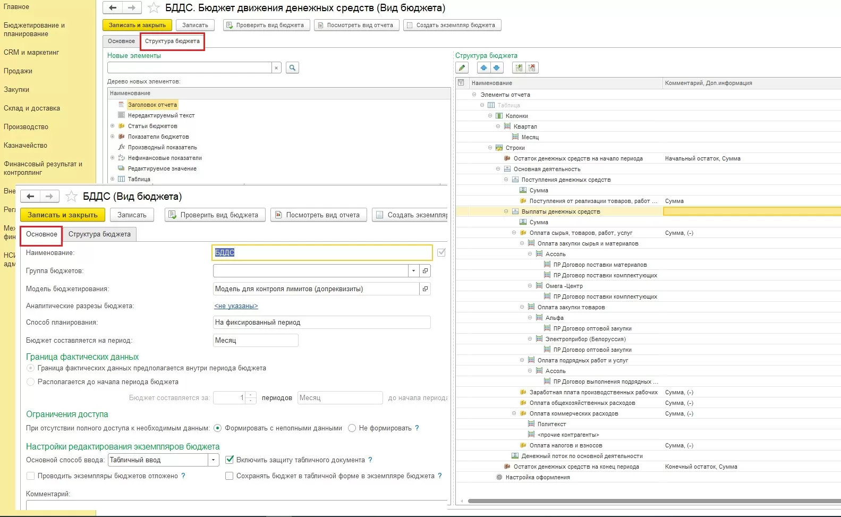Viewport: 841px width, 517px height.
Task: Click the pencil edit icon in Структура бюджета
Action: click(x=462, y=67)
